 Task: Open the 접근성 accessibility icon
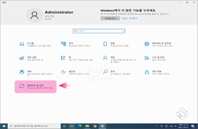tap(63, 72)
